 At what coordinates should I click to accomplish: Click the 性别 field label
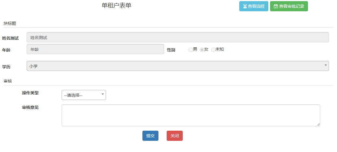click(x=171, y=50)
